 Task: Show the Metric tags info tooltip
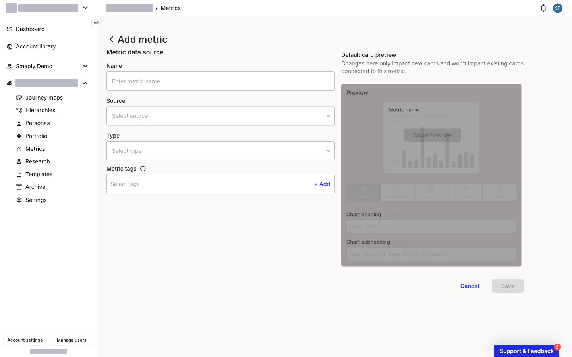(x=143, y=169)
